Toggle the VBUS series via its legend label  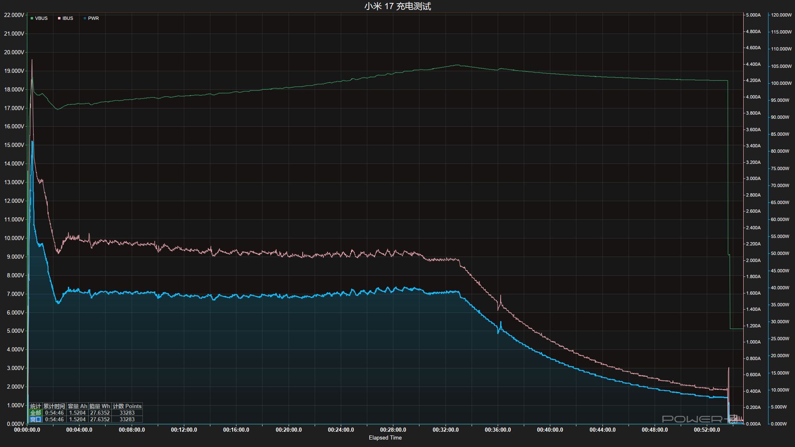pos(41,18)
